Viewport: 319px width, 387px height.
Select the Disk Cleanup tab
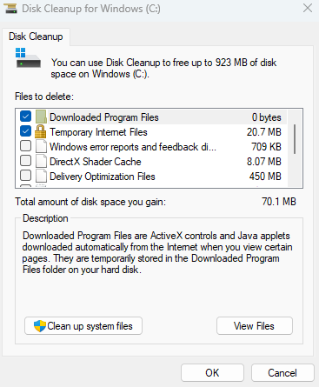(36, 37)
